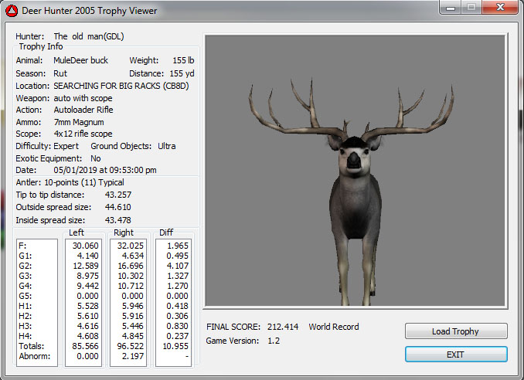This screenshot has height=380, width=524.
Task: Click the Load Trophy button
Action: (x=456, y=331)
